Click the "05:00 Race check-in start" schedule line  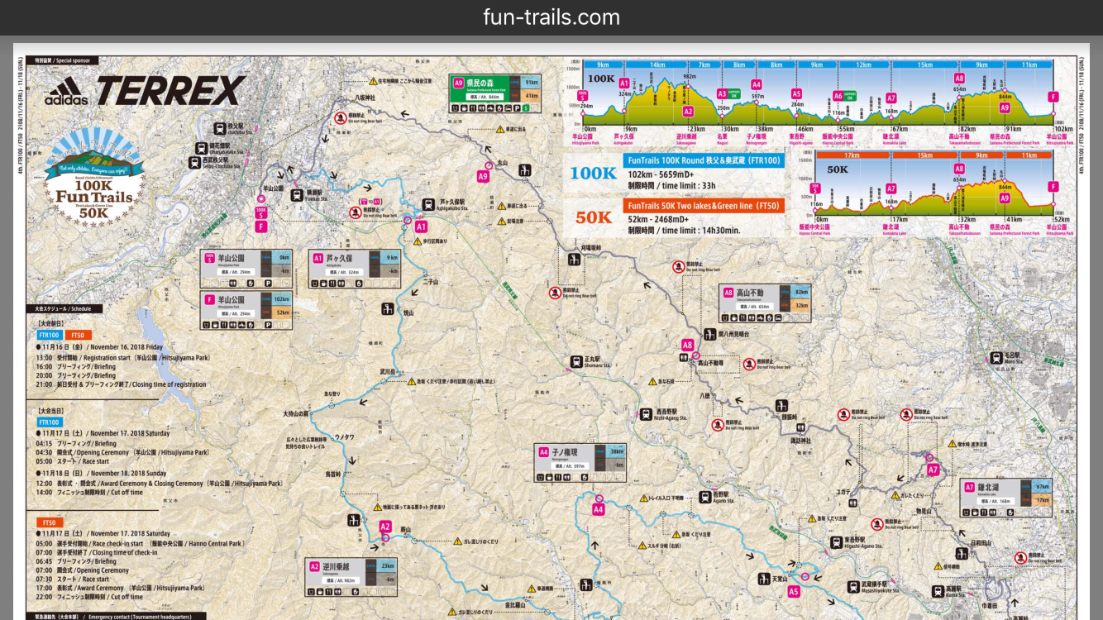(141, 544)
